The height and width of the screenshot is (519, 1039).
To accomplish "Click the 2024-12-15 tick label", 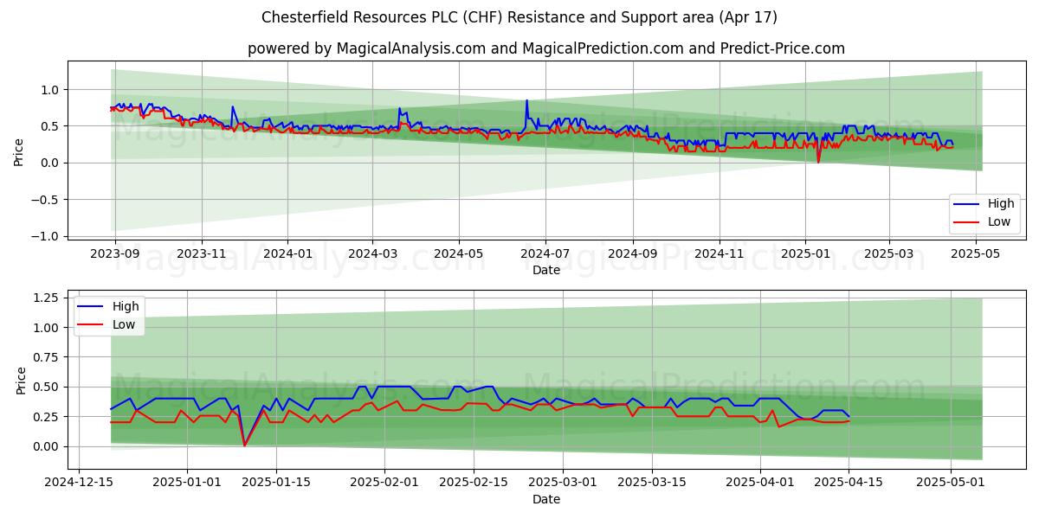I will click(80, 483).
